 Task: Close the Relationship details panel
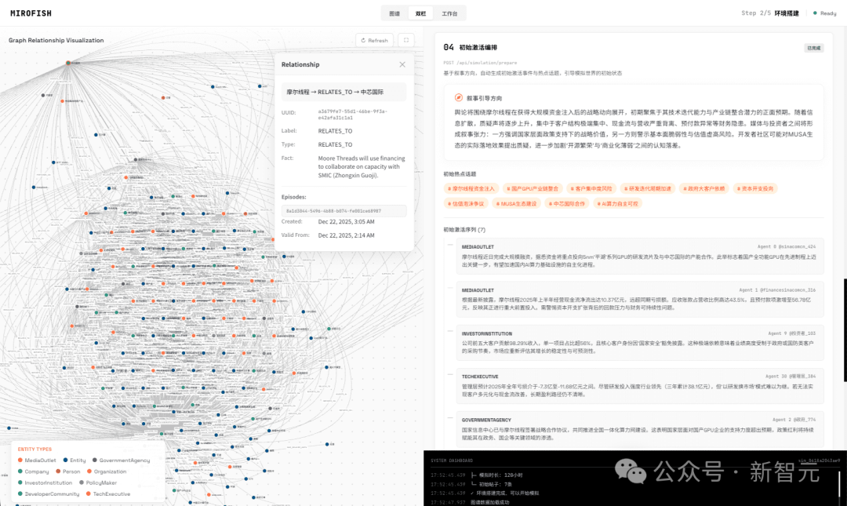pos(402,64)
